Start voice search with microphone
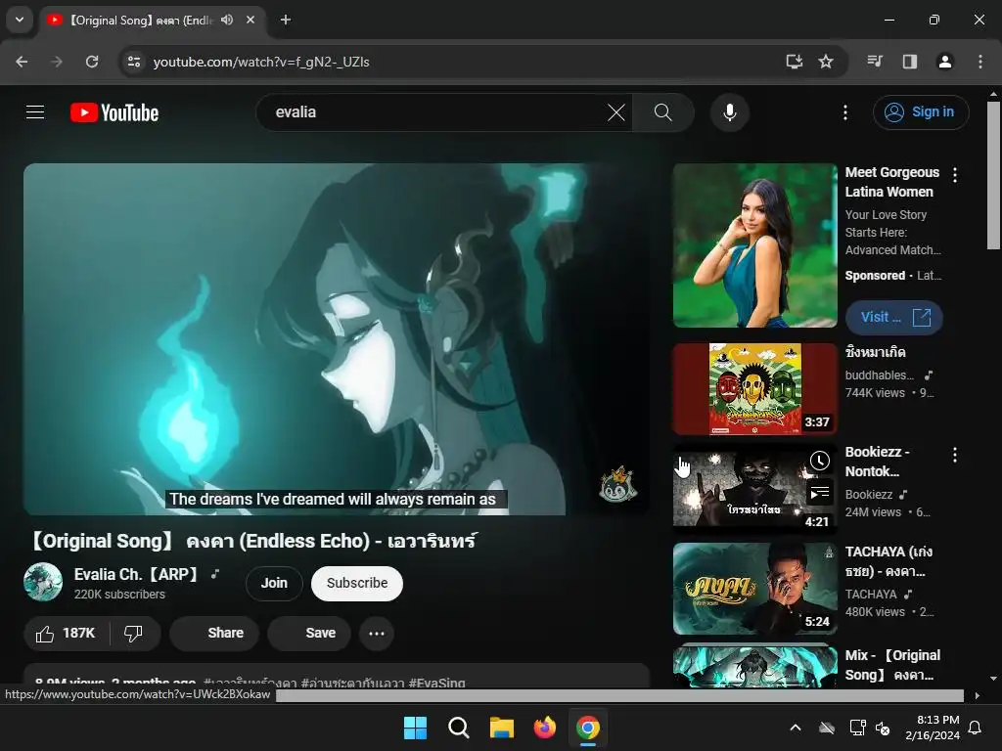 click(729, 112)
